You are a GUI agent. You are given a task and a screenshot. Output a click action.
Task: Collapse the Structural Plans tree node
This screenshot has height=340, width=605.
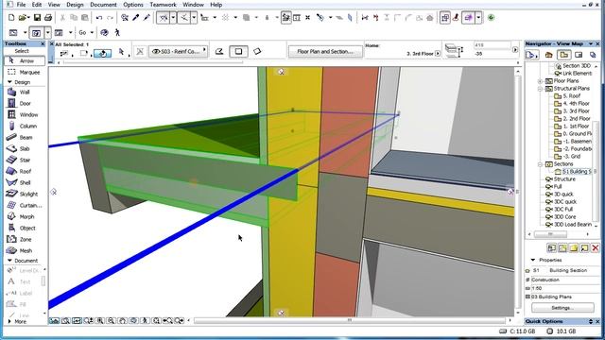point(540,89)
